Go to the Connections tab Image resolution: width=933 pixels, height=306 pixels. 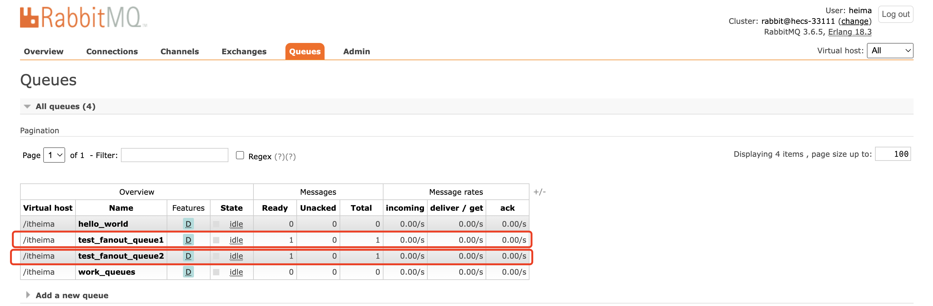point(112,51)
